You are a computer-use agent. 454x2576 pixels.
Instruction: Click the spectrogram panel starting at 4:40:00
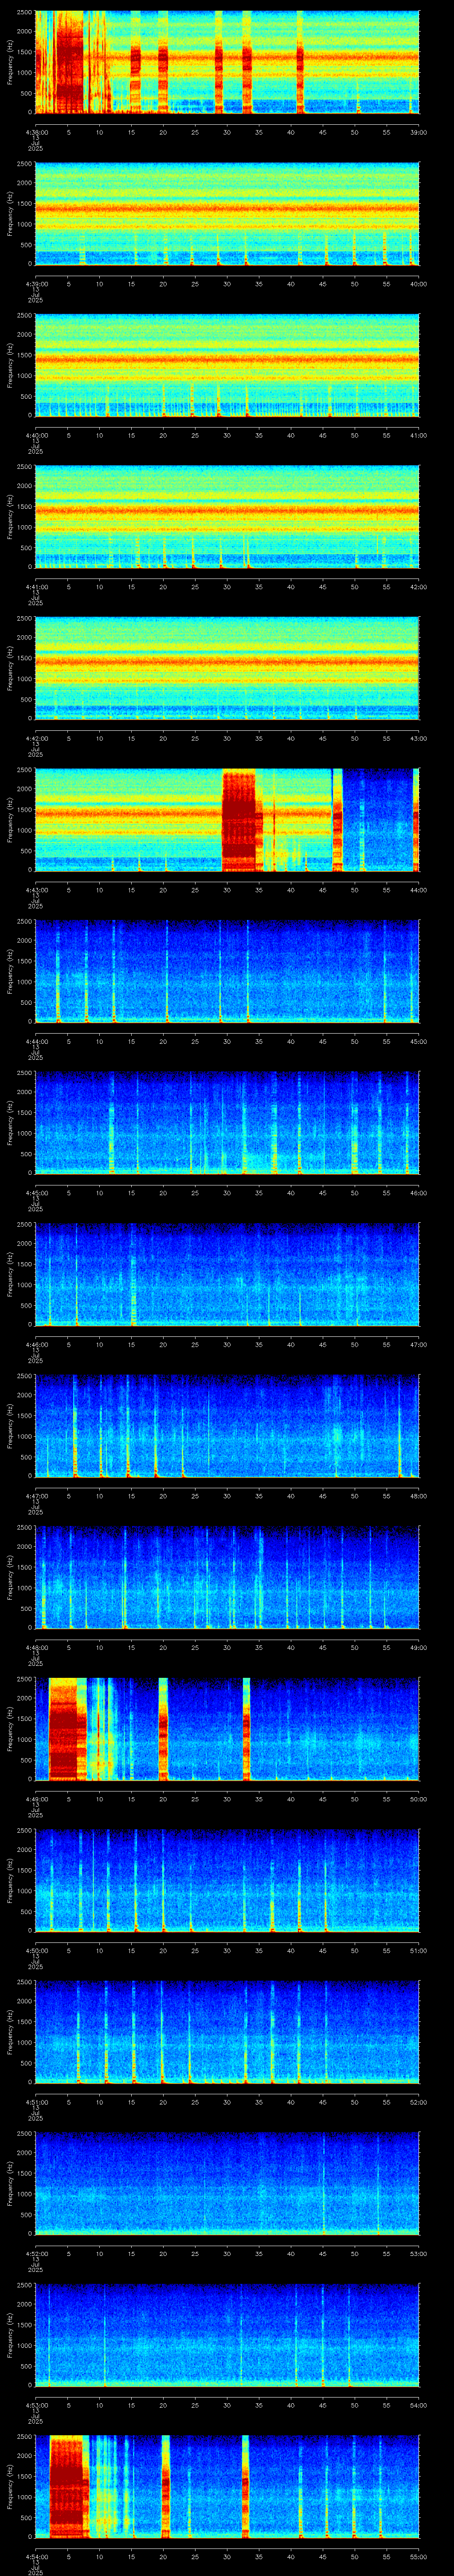[227, 365]
